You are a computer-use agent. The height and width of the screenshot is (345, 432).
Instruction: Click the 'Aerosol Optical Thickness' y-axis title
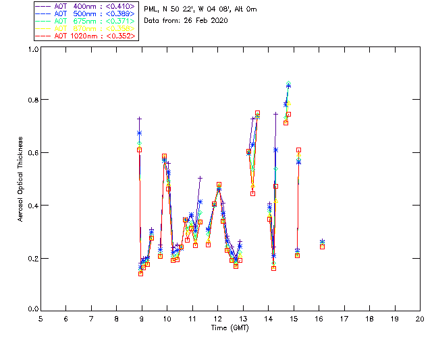pos(20,179)
